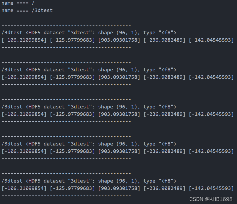237x204 pixels.
Task: Click the third HDF5 dataset "3dtest" line
Action: [89, 107]
